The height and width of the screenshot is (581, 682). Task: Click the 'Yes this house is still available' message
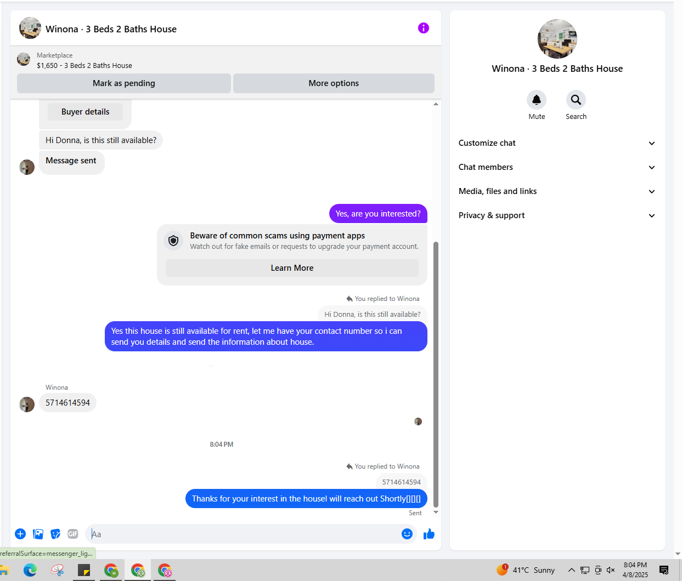coord(266,337)
